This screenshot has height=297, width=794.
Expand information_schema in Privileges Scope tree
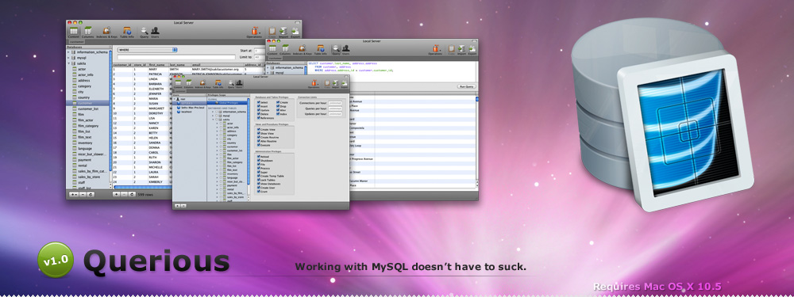(x=213, y=112)
